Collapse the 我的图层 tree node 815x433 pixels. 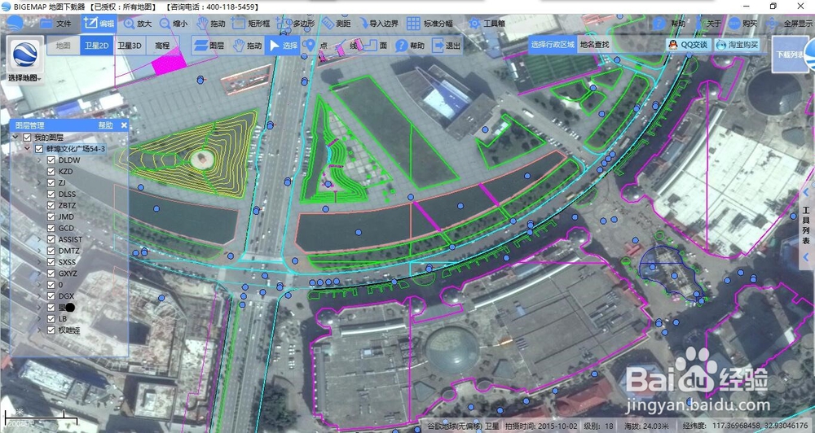coord(15,138)
